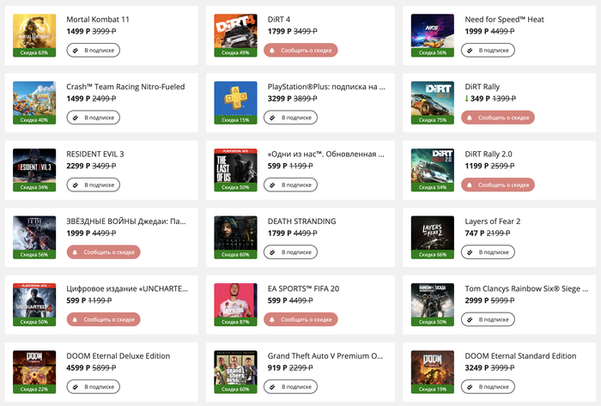Viewport: 601px width, 406px height.
Task: Click the checkmark icon under Layers of Fear 2
Action: tap(471, 252)
